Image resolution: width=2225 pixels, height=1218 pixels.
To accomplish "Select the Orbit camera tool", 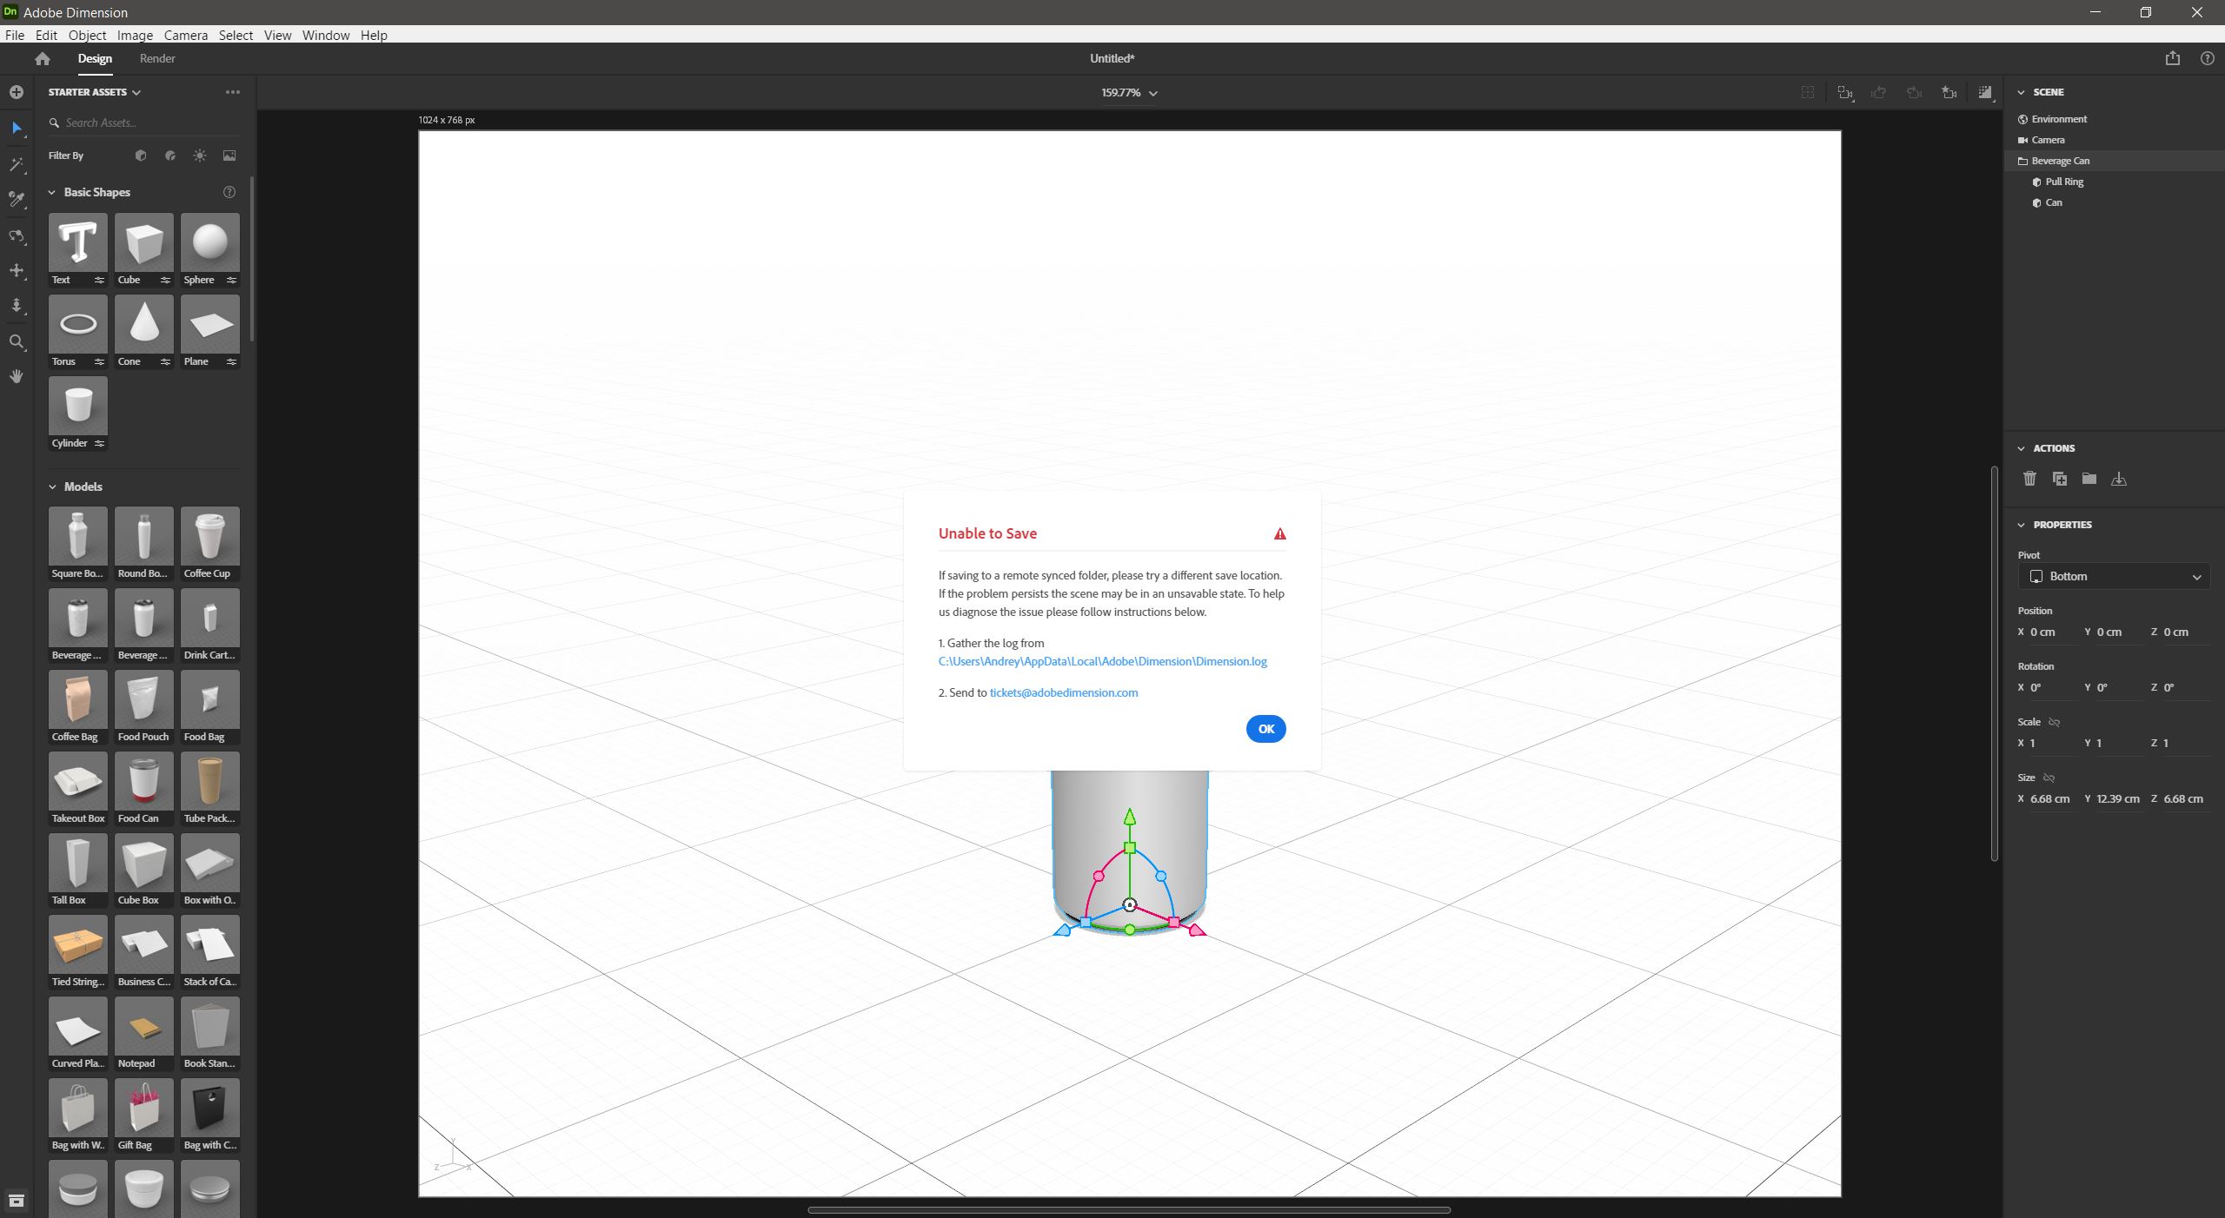I will (x=17, y=235).
